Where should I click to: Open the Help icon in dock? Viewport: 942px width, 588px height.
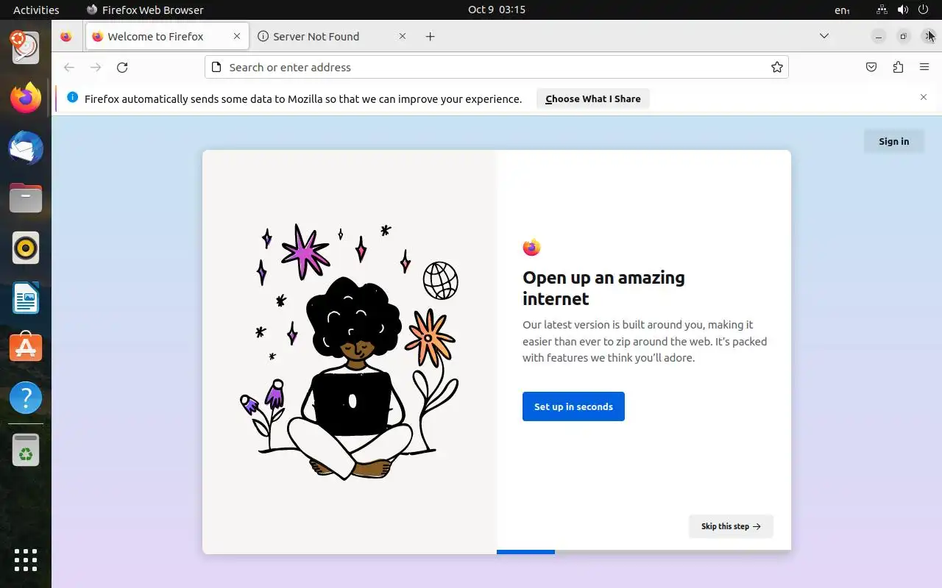(26, 398)
